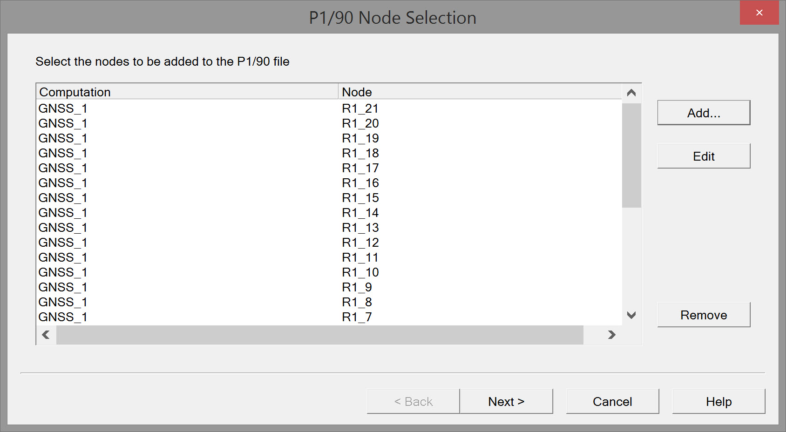
Task: Close the P1/90 Node Selection dialog
Action: pyautogui.click(x=759, y=13)
